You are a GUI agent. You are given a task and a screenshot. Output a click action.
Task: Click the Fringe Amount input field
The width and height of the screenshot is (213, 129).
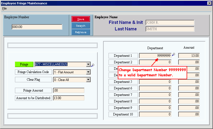click(x=69, y=90)
